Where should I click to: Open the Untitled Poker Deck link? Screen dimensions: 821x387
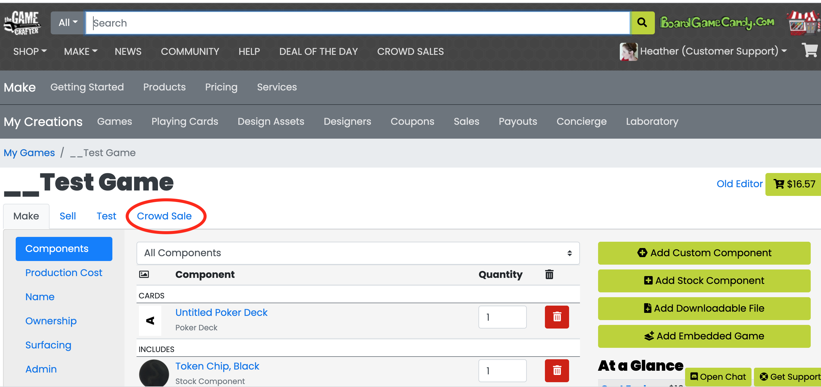coord(221,312)
